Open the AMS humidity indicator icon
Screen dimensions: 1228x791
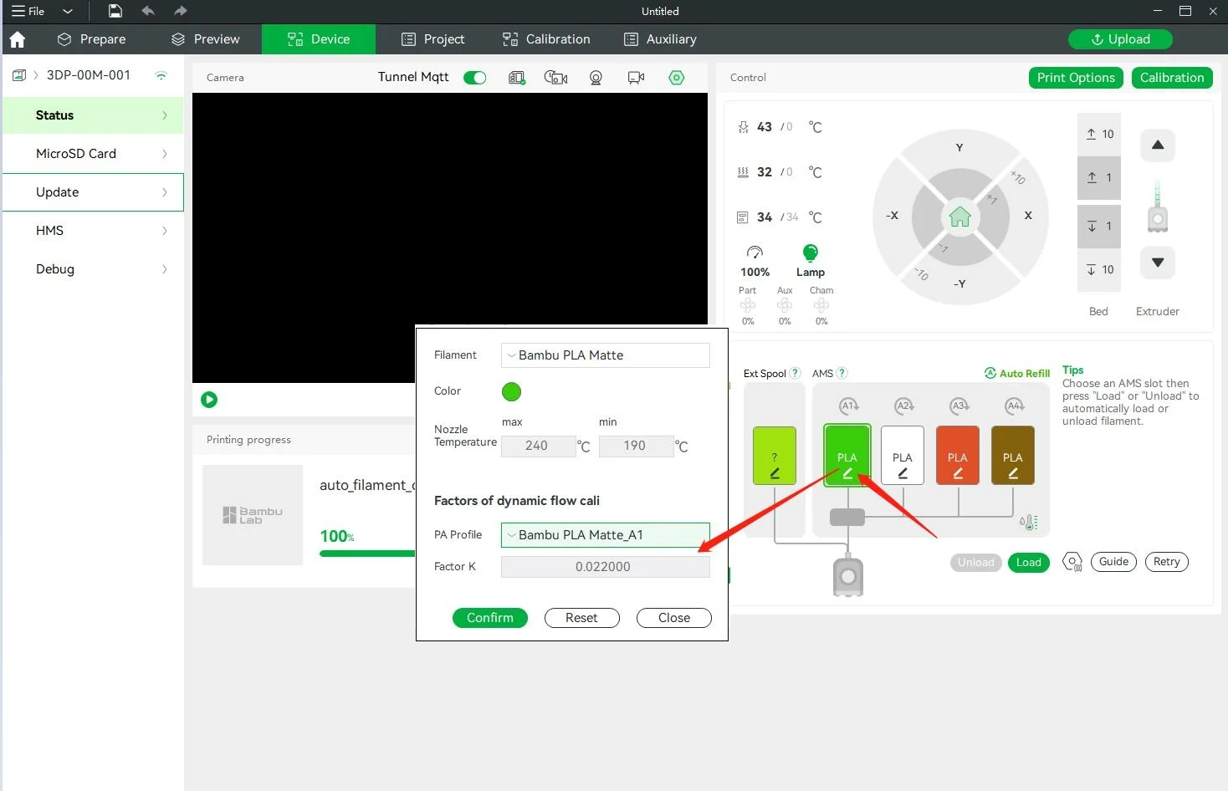(x=1029, y=523)
